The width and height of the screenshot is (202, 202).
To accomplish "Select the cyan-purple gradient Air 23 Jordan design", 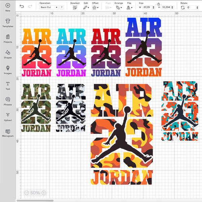I will tap(71, 53).
